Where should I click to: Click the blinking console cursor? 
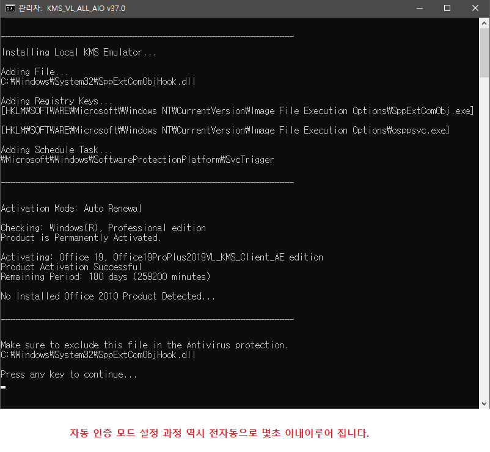point(3,387)
